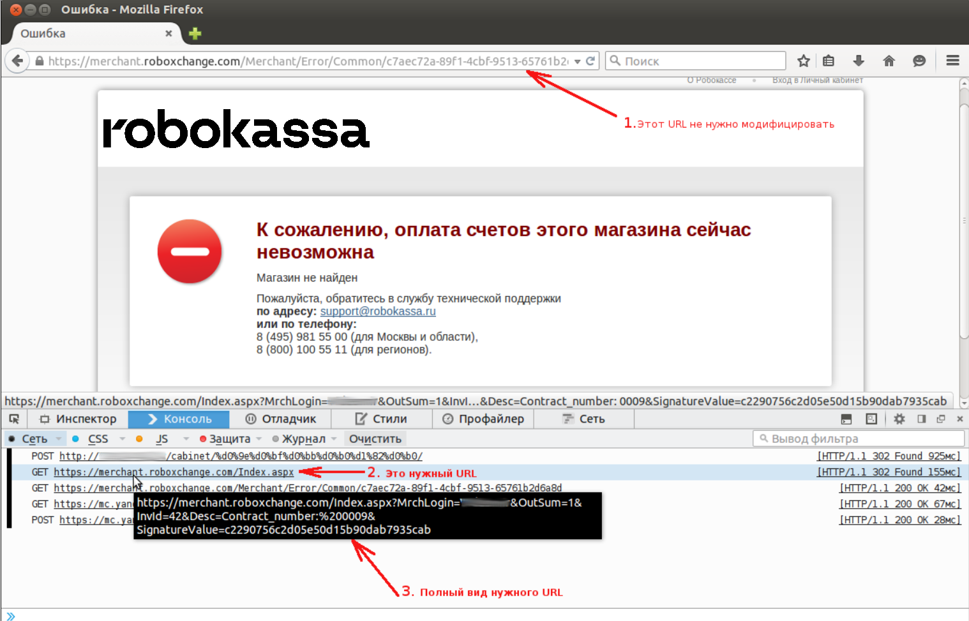Viewport: 969px width, 621px height.
Task: Click 200 OK 28мс status
Action: click(x=900, y=520)
